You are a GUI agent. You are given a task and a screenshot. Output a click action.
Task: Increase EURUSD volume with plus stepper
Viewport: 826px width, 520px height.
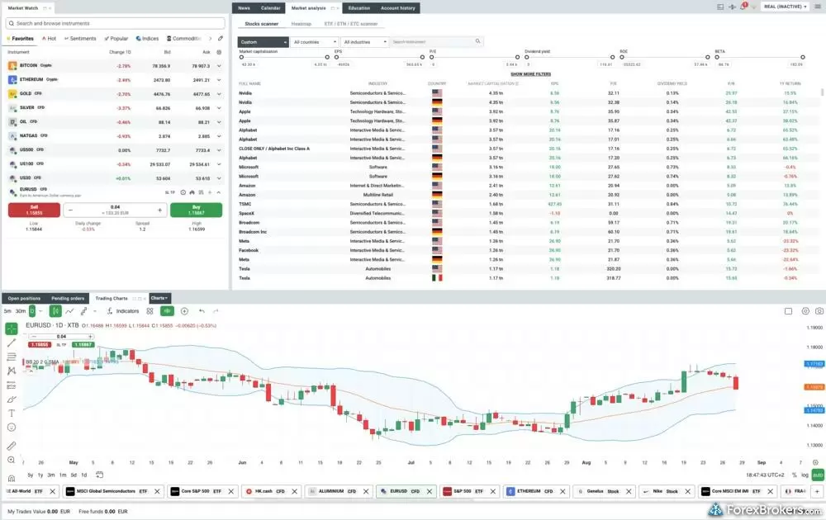tap(160, 210)
